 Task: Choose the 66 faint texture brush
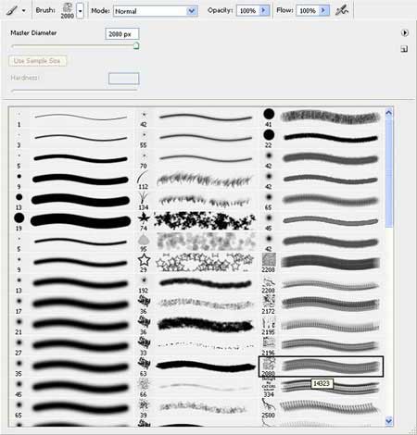pos(196,388)
